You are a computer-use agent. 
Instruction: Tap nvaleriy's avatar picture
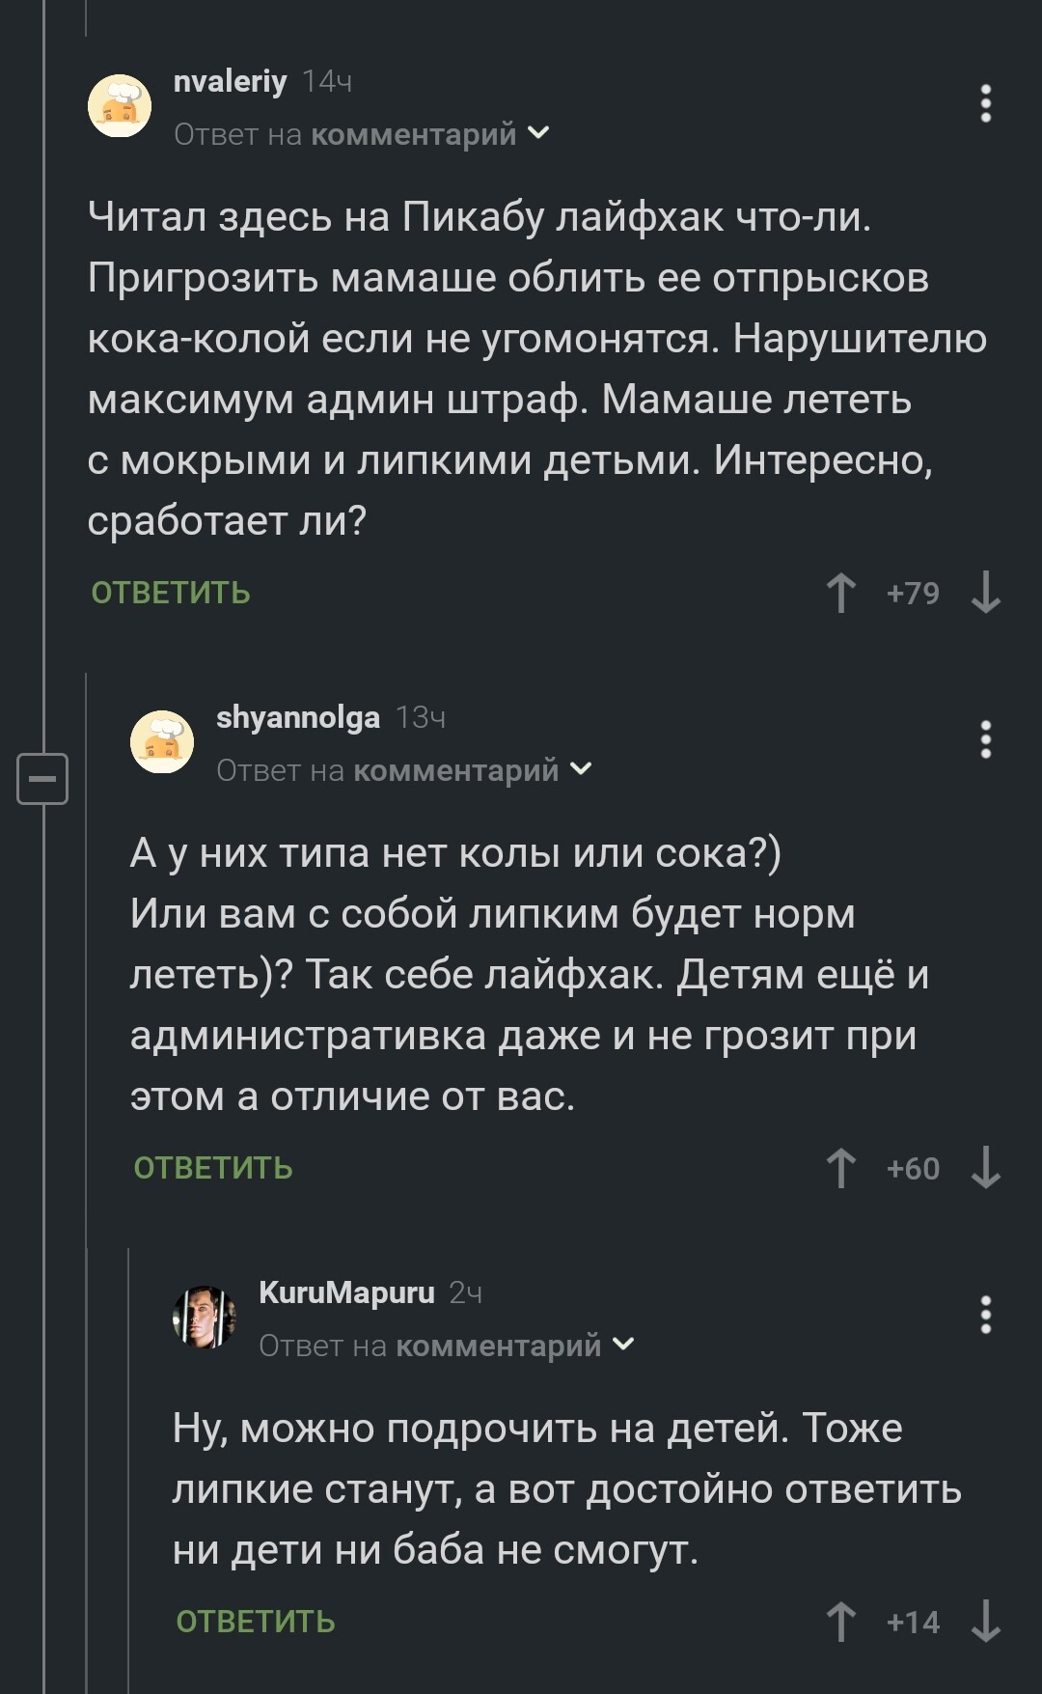(120, 105)
